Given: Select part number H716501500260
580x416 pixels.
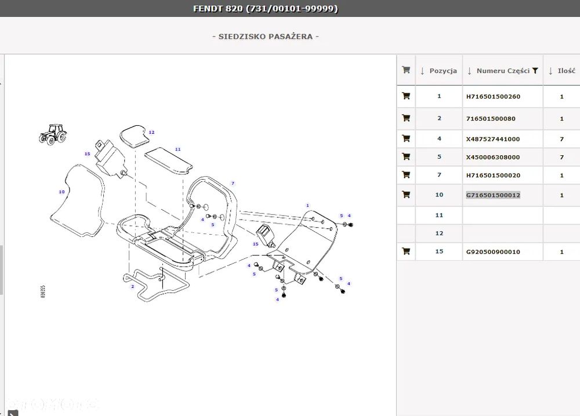Looking at the screenshot, I should click(x=493, y=97).
